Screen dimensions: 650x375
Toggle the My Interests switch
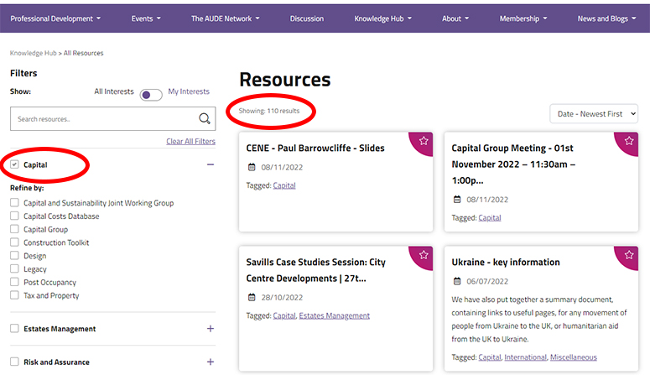coord(151,95)
